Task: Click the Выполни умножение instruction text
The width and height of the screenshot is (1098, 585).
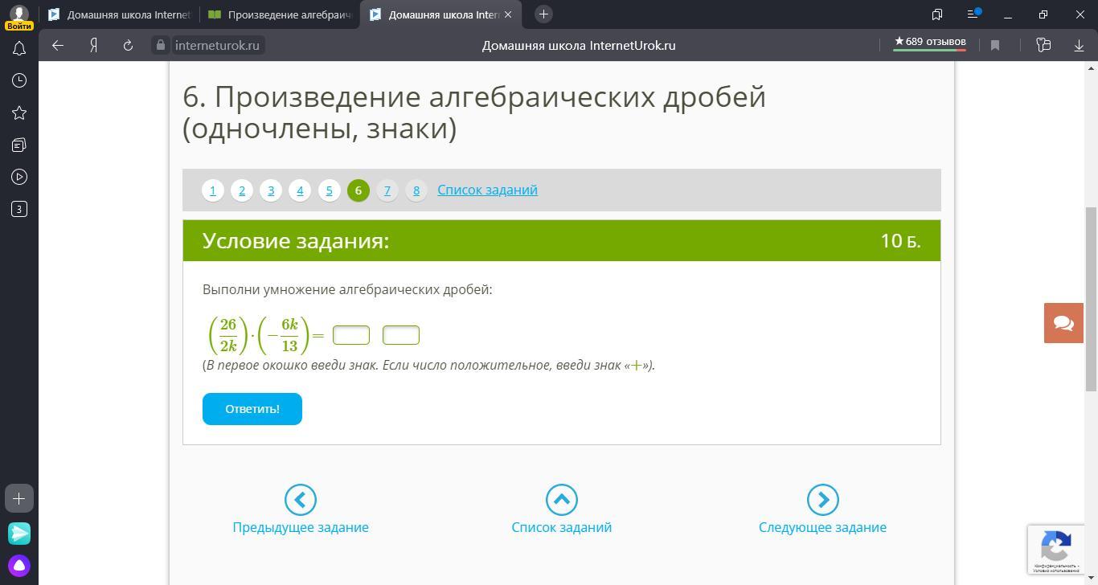Action: pos(347,289)
